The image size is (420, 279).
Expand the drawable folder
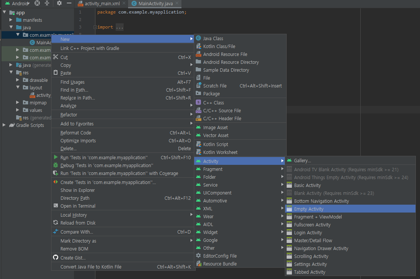[18, 80]
